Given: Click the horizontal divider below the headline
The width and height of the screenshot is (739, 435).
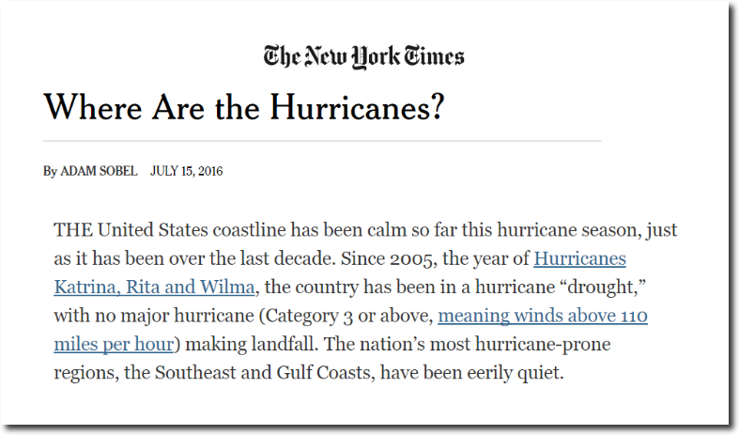Looking at the screenshot, I should point(322,141).
